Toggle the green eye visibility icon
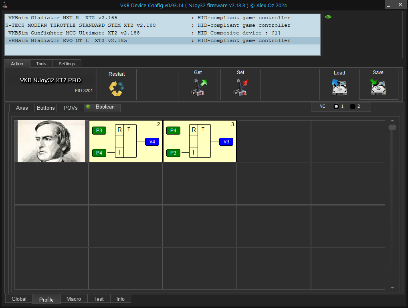This screenshot has width=408, height=308. pos(328,17)
